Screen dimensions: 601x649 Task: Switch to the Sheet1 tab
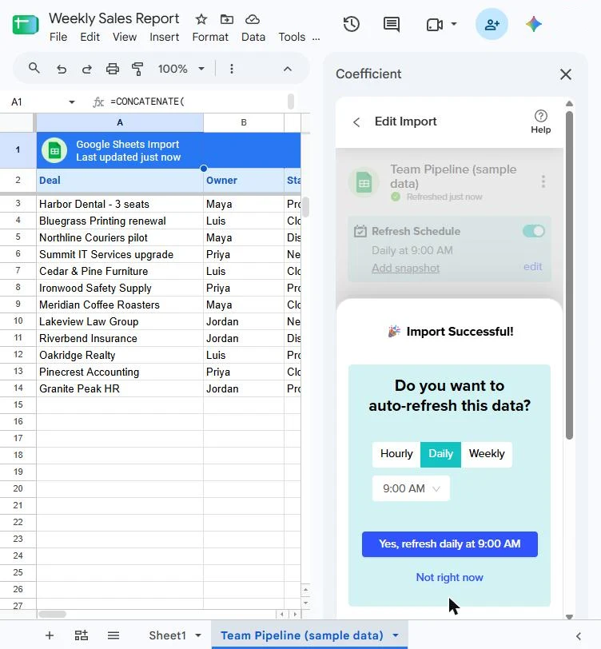pyautogui.click(x=167, y=635)
